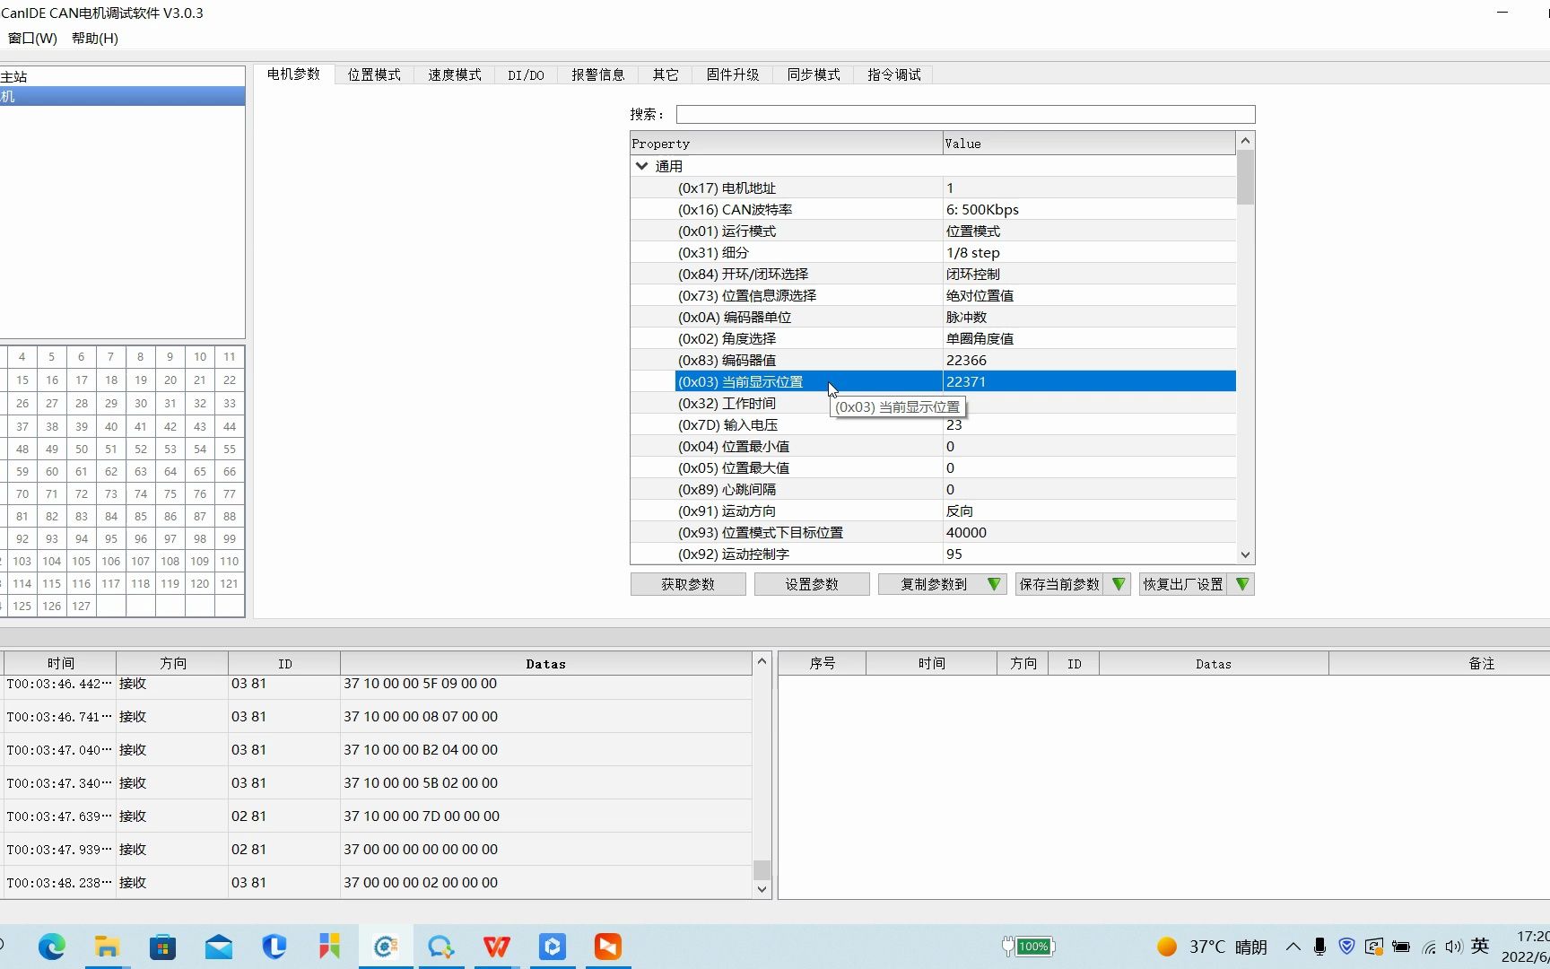Image resolution: width=1550 pixels, height=969 pixels.
Task: Open Microsoft Store from the taskbar
Action: pyautogui.click(x=162, y=946)
